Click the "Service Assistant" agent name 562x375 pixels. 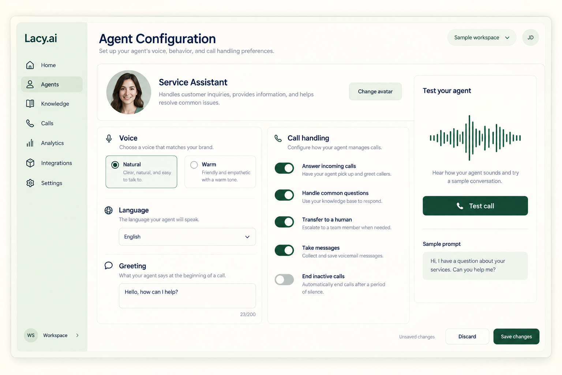pos(193,82)
